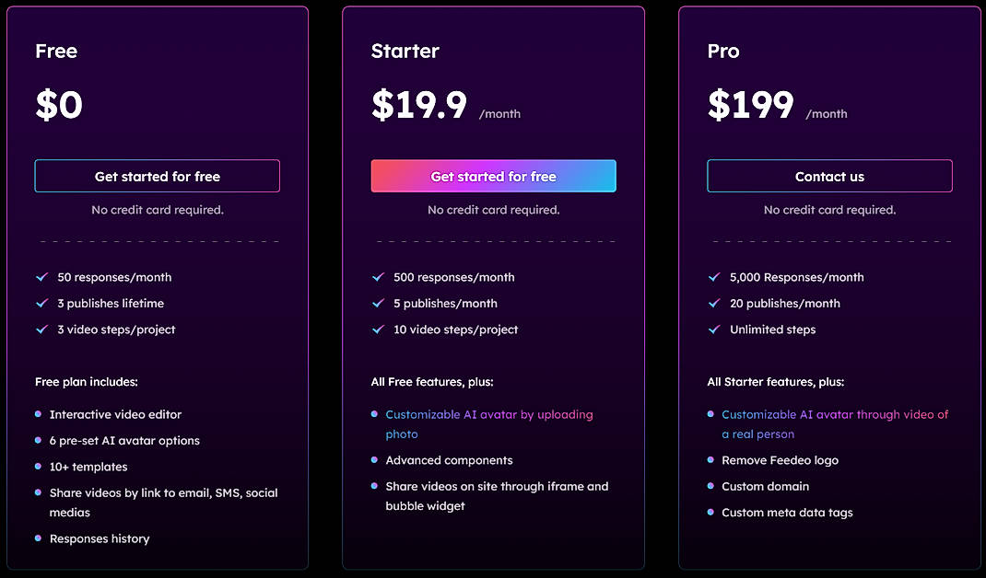This screenshot has width=986, height=578.
Task: Click the checkmark beside 5,000 Responses/month
Action: tap(714, 276)
